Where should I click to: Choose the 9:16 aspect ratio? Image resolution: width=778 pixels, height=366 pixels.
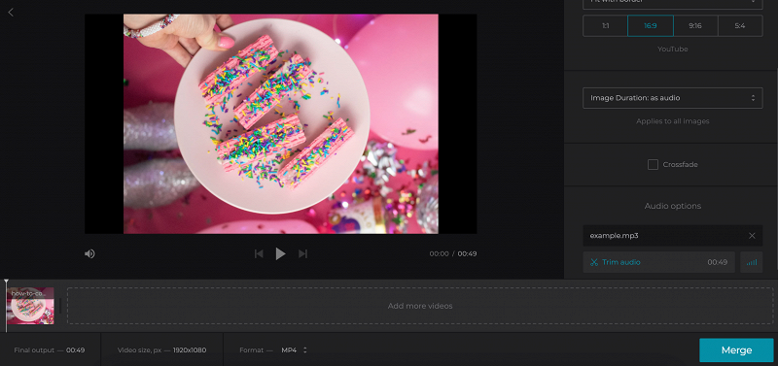coord(695,26)
